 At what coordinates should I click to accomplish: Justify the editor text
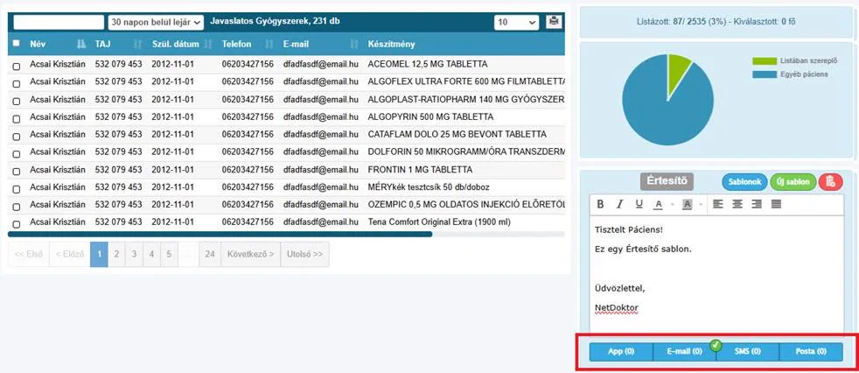776,204
